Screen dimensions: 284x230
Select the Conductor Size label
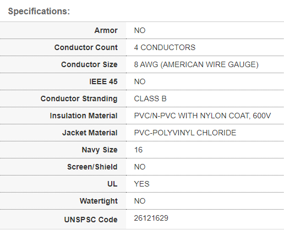coord(89,64)
